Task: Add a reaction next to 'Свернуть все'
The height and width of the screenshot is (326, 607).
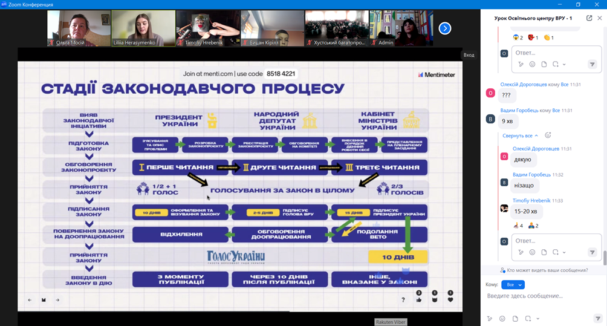Action: (548, 135)
